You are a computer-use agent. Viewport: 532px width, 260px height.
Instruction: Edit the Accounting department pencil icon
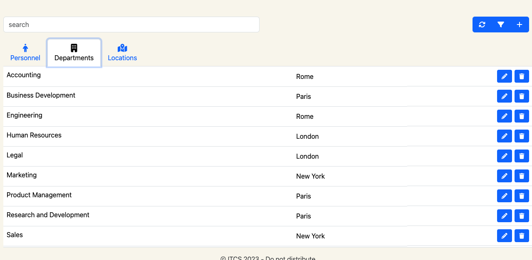[505, 76]
